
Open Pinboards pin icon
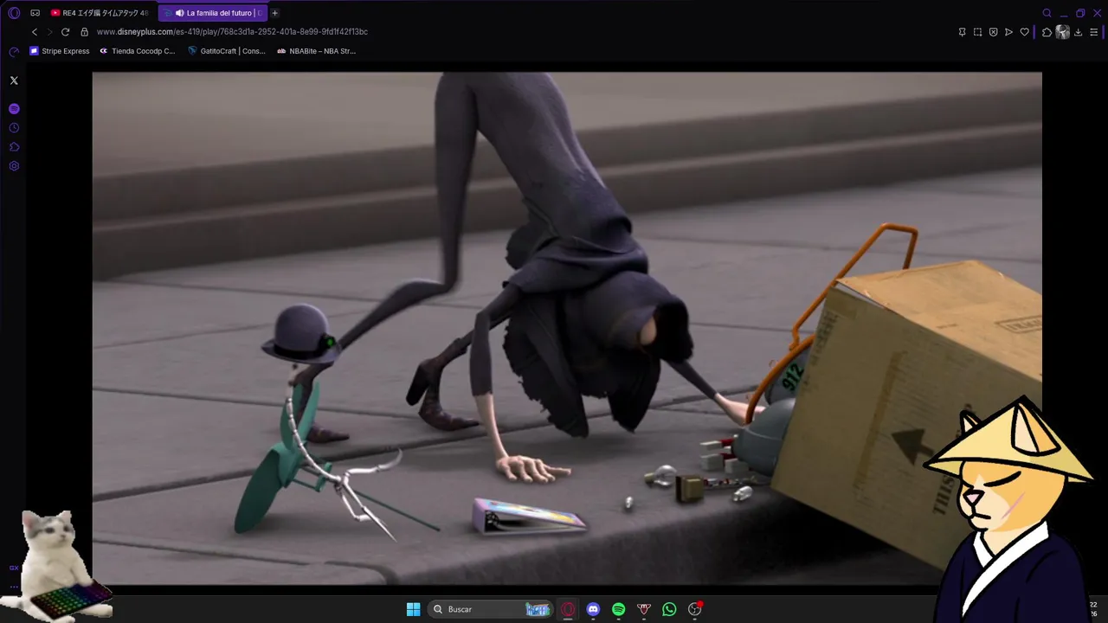[962, 32]
